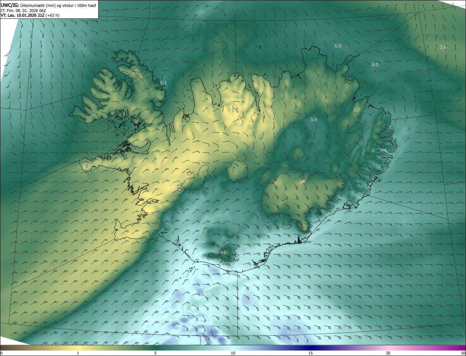Click the faint 11.7 value label offshore
Viewport: 466px width, 356px height.
(x=202, y=292)
